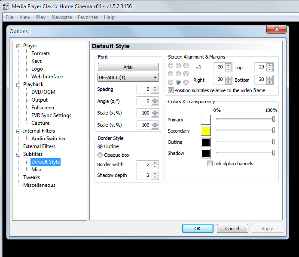Toggle Position subtitles relative to video frame

coord(171,90)
